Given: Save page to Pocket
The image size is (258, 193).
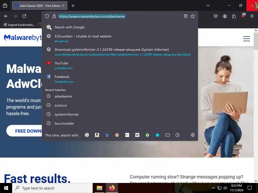Looking at the screenshot, I should [x=216, y=16].
